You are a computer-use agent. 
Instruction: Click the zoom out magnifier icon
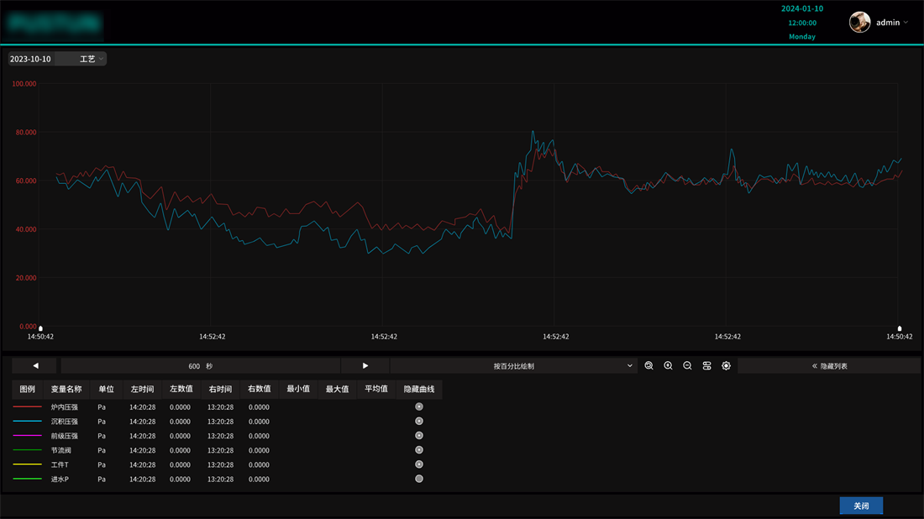[x=688, y=366]
